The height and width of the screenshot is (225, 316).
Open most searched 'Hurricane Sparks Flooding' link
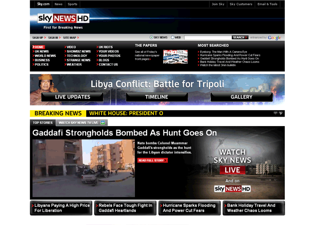click(x=229, y=55)
